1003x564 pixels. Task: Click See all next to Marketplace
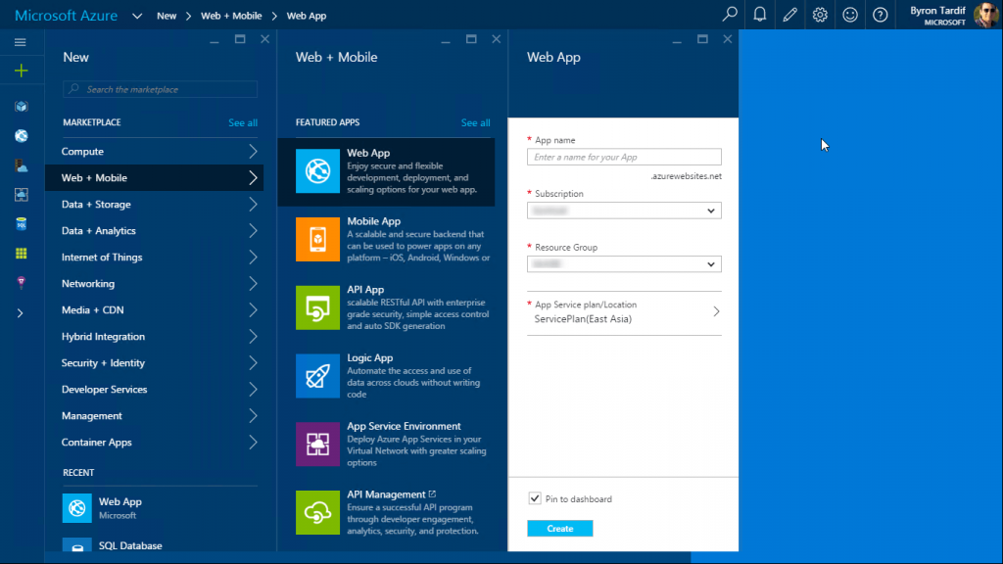pyautogui.click(x=243, y=122)
